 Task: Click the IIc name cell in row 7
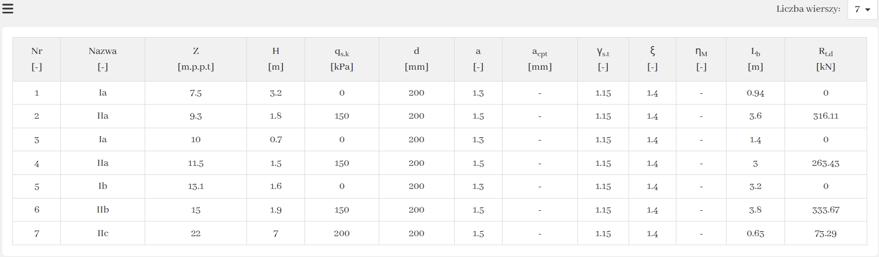tap(102, 233)
